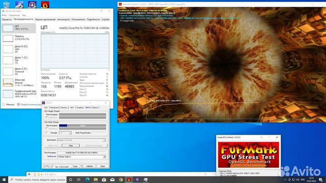Image resolution: width=326 pixels, height=183 pixels.
Task: Open the FurMark flame desktop icon
Action: point(46,5)
